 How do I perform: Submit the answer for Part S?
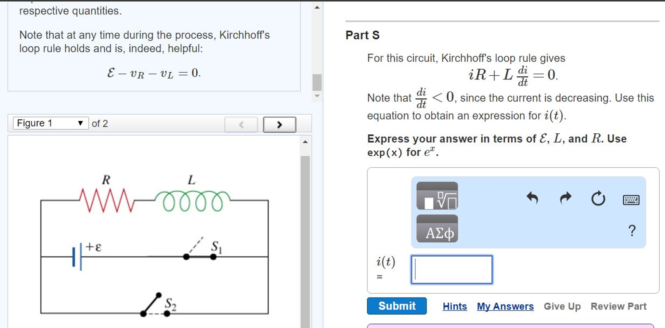point(397,306)
